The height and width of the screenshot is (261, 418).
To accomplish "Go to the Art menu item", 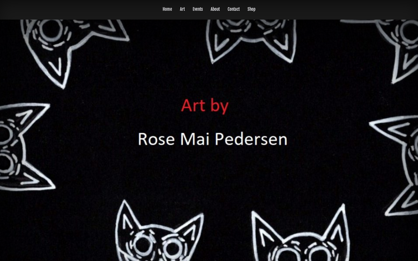I will (x=182, y=9).
